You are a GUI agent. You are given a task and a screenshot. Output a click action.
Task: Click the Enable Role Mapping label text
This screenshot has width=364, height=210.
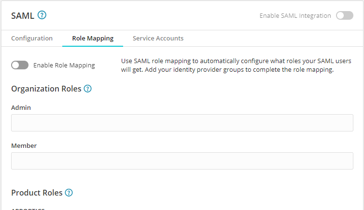point(64,66)
